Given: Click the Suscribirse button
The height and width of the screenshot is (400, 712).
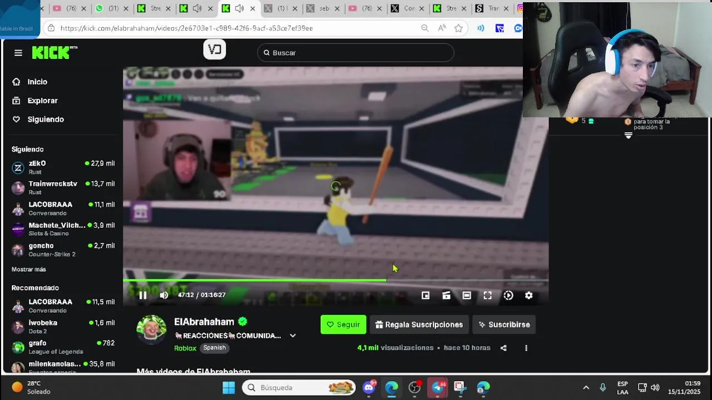Looking at the screenshot, I should [x=505, y=324].
